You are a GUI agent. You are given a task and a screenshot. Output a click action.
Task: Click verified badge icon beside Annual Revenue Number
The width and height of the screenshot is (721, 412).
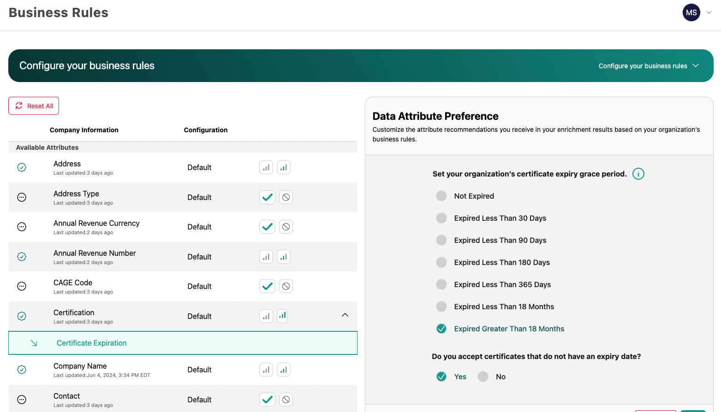click(22, 257)
